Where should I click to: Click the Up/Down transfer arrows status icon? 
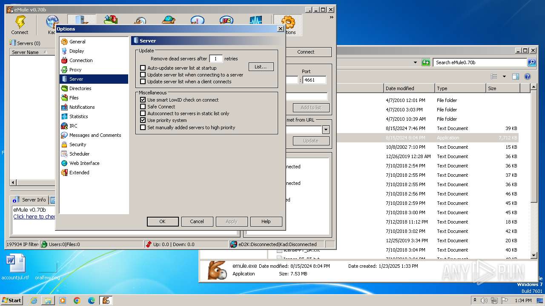[x=149, y=244]
